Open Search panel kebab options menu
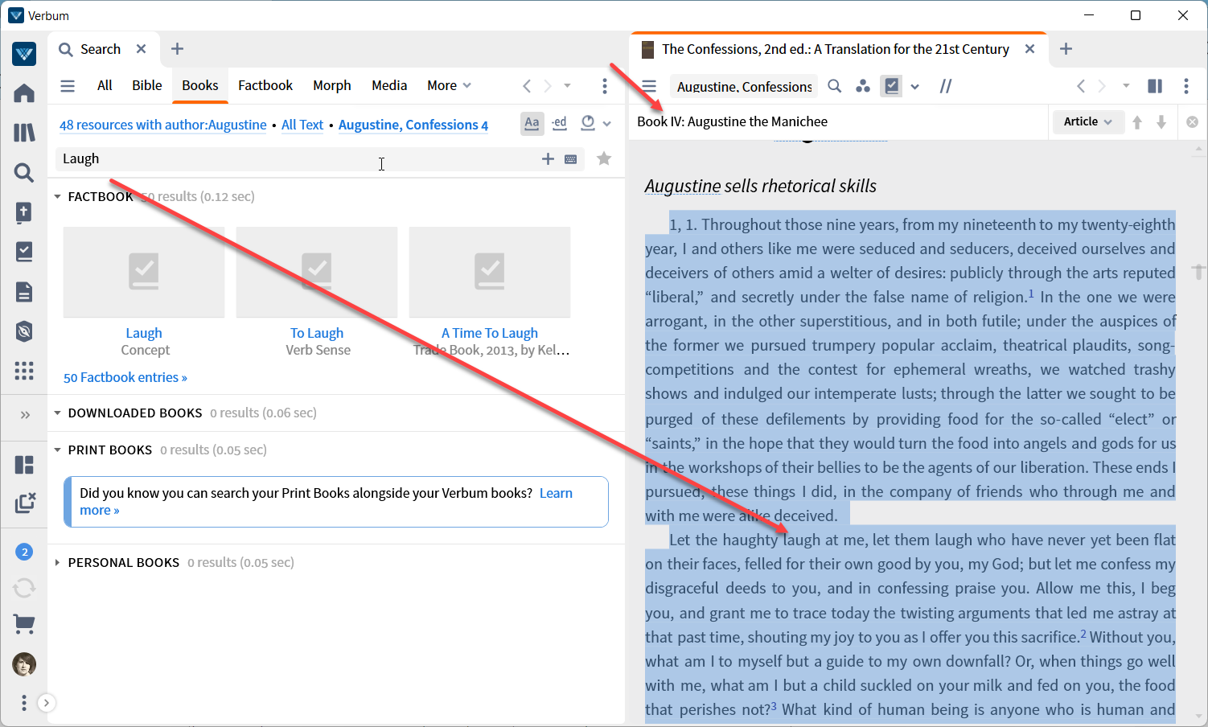 click(605, 86)
